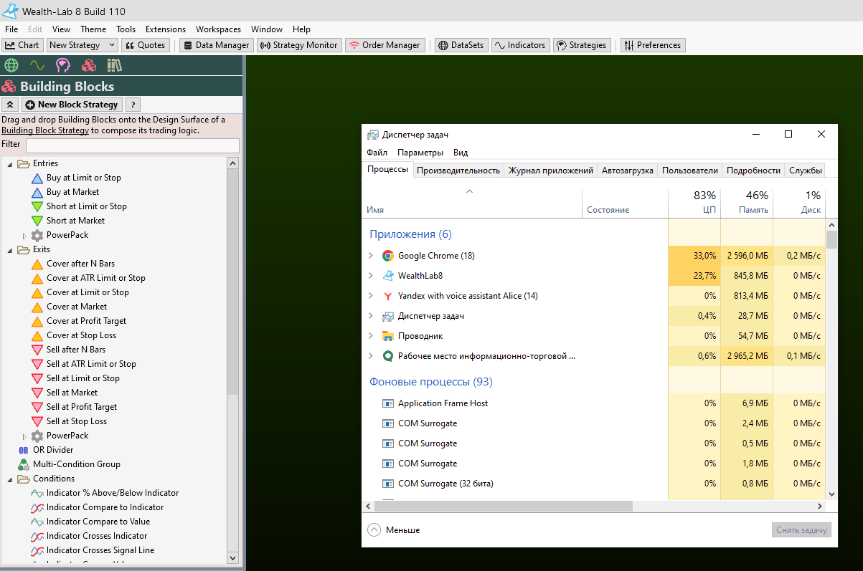Click the Task Manager horizontal scrollbar
The width and height of the screenshot is (863, 571).
(x=502, y=506)
